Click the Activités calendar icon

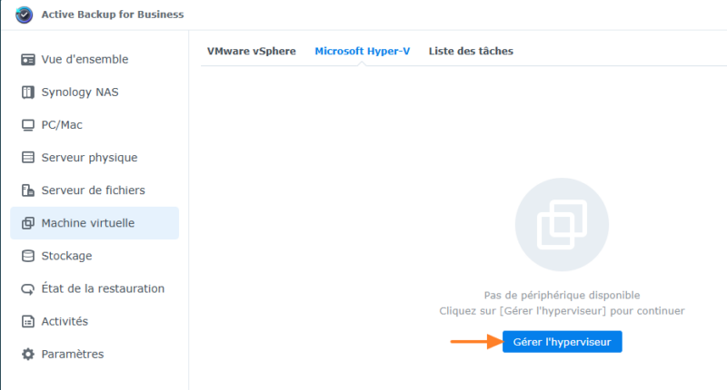tap(28, 321)
